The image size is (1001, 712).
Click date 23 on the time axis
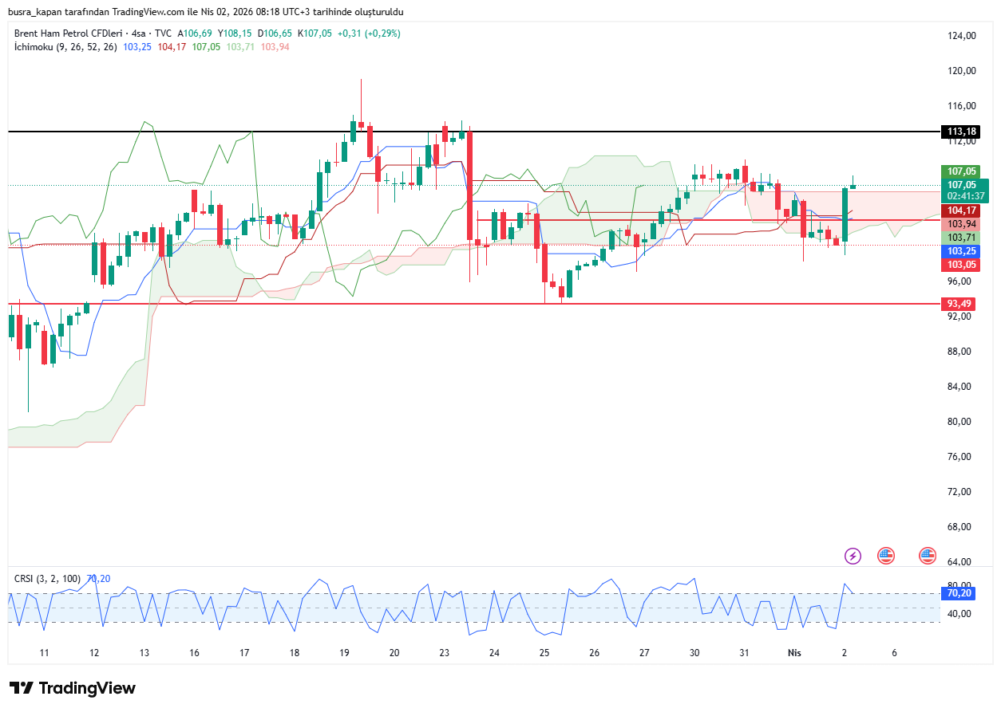445,652
